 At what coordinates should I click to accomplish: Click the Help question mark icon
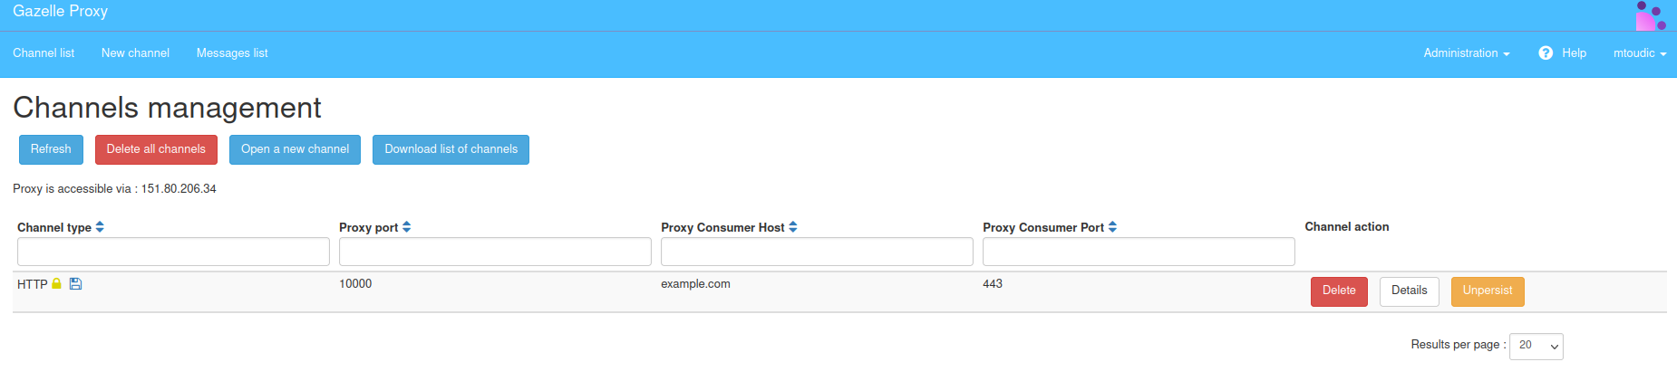tap(1546, 53)
